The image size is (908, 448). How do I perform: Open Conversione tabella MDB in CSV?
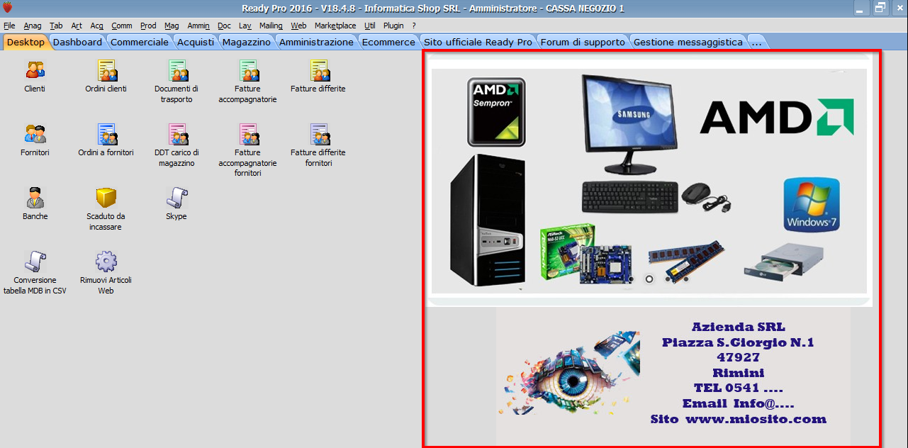tap(35, 262)
